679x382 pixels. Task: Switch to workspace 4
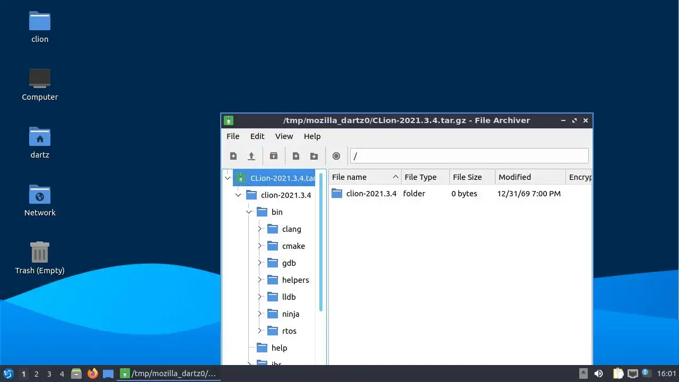(62, 374)
